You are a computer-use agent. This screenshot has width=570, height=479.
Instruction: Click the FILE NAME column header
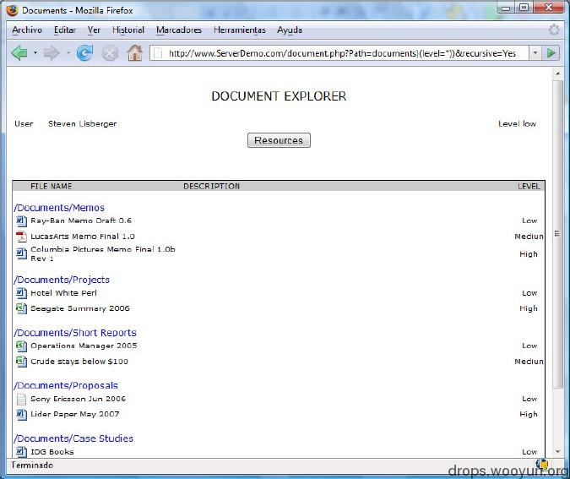(x=52, y=186)
